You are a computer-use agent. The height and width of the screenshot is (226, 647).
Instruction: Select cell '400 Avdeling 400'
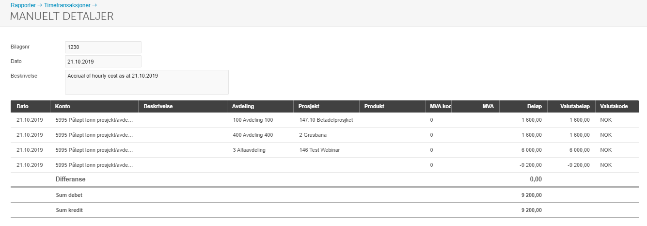coord(253,135)
